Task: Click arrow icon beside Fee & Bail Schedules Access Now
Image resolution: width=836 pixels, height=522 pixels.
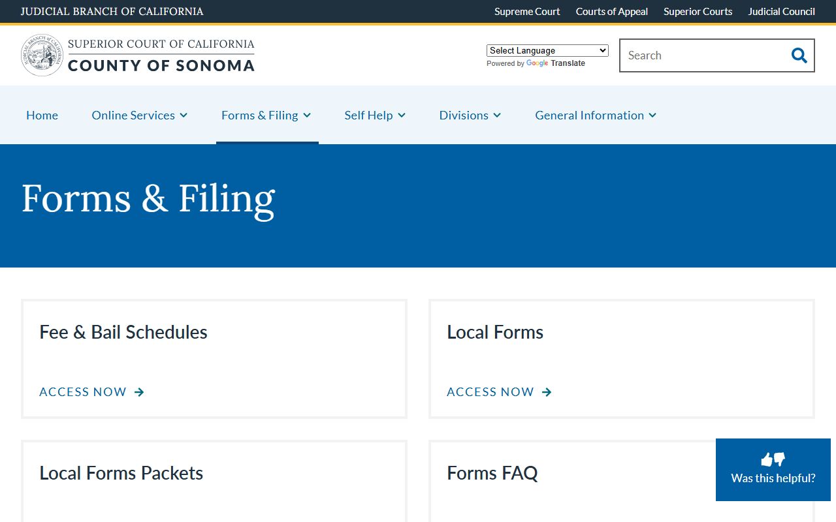Action: click(139, 392)
